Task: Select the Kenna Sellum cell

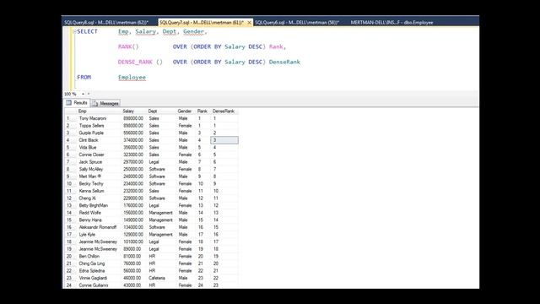Action: click(x=100, y=191)
